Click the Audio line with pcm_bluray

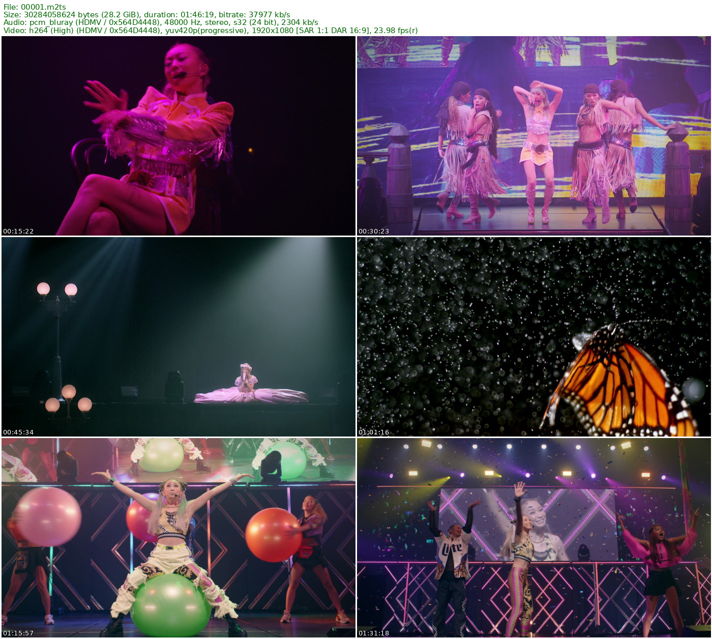pyautogui.click(x=161, y=22)
